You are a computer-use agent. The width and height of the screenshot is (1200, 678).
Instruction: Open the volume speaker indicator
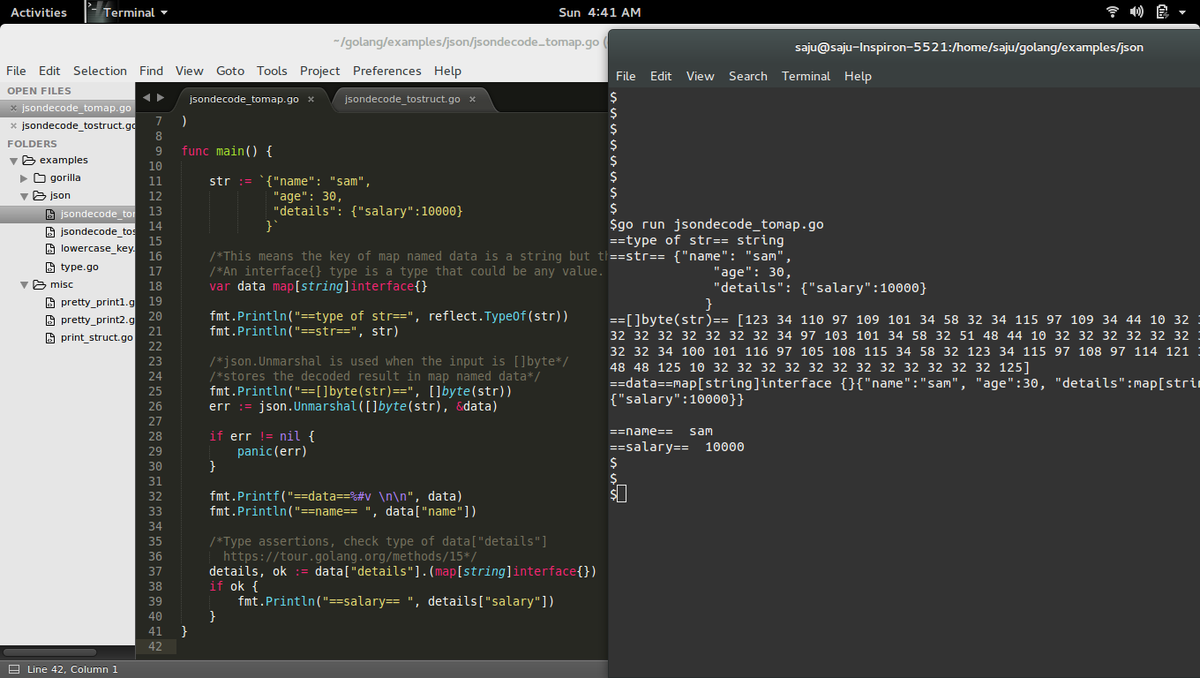pos(1136,12)
